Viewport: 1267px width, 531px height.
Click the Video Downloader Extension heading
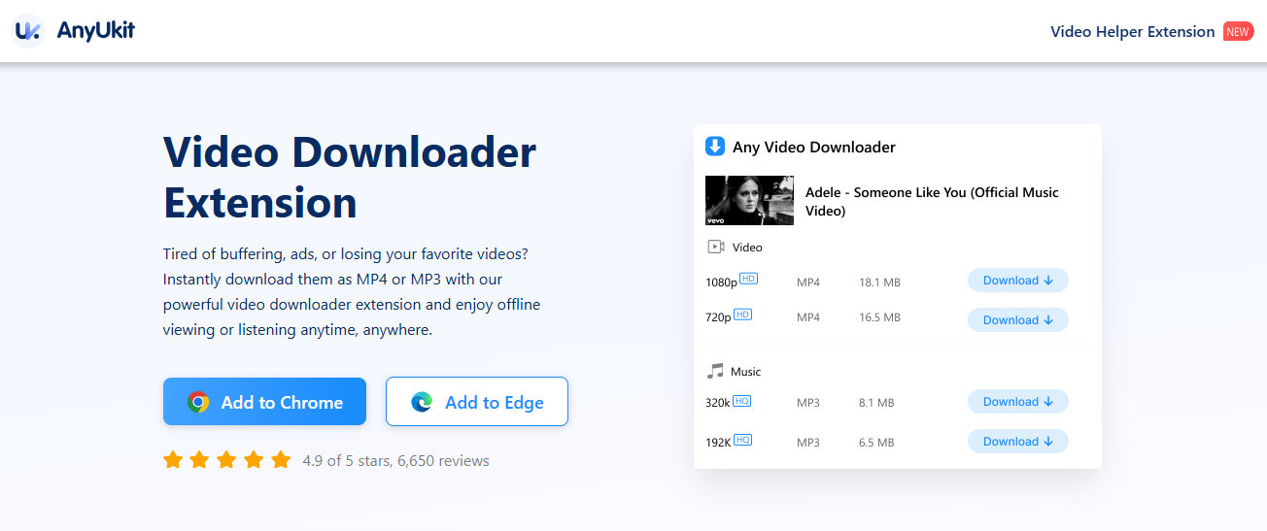350,178
